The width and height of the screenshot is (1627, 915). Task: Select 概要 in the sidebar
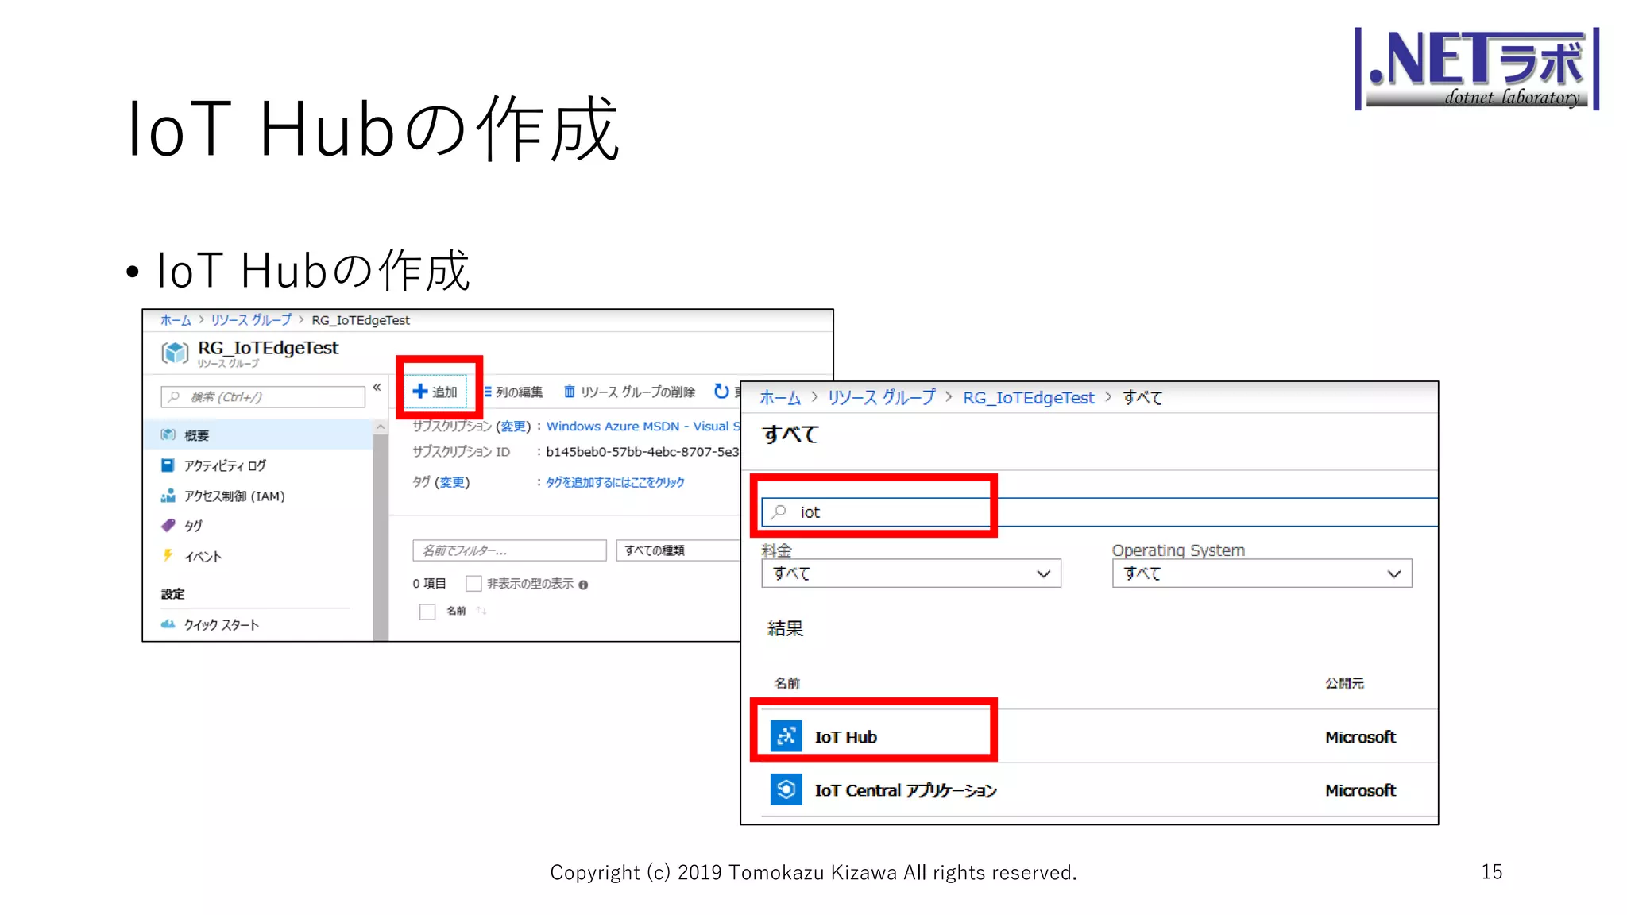tap(258, 435)
